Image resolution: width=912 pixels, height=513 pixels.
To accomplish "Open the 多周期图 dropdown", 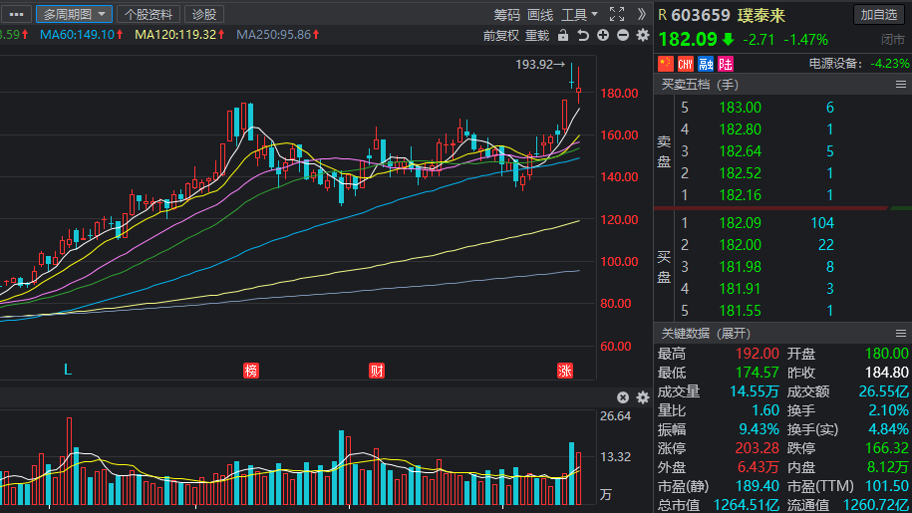I will coord(74,14).
